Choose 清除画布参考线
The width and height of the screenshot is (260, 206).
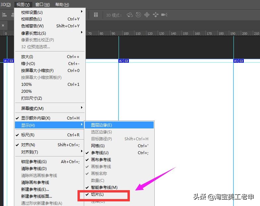(x=50, y=182)
